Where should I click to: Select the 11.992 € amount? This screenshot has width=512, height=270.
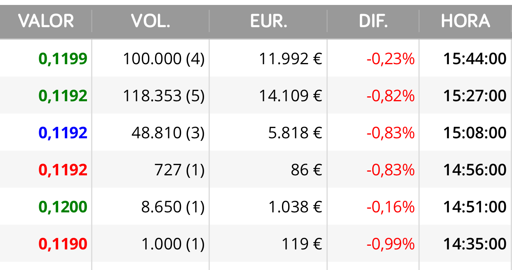[290, 59]
